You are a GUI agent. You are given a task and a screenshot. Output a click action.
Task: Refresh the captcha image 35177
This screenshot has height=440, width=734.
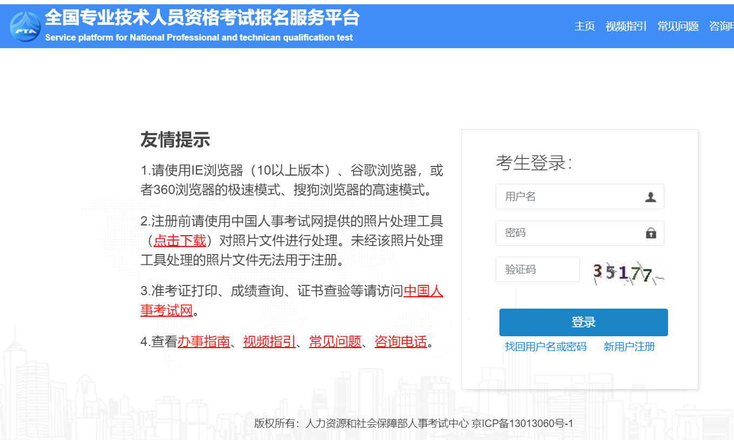[x=628, y=272]
